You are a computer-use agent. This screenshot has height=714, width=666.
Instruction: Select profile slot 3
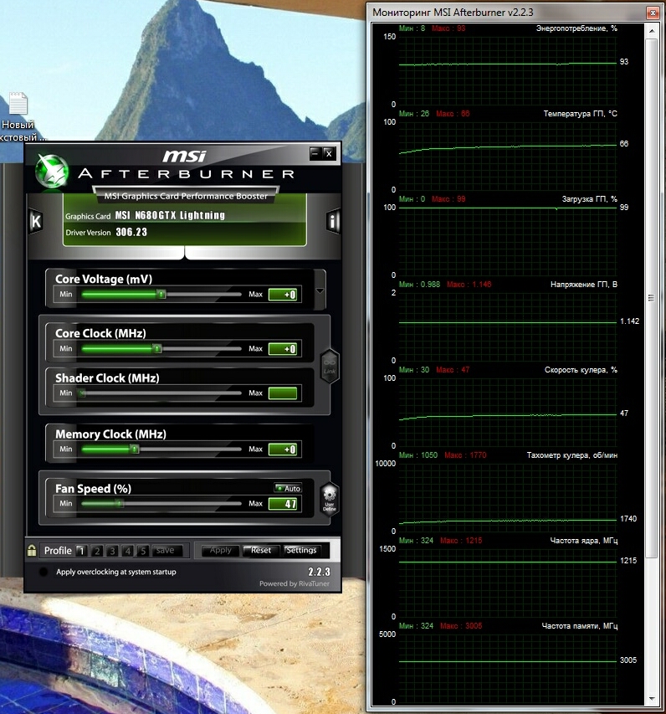click(x=112, y=551)
